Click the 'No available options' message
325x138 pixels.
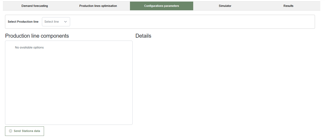pyautogui.click(x=29, y=48)
